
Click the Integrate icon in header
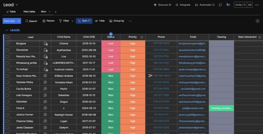pos(177,5)
